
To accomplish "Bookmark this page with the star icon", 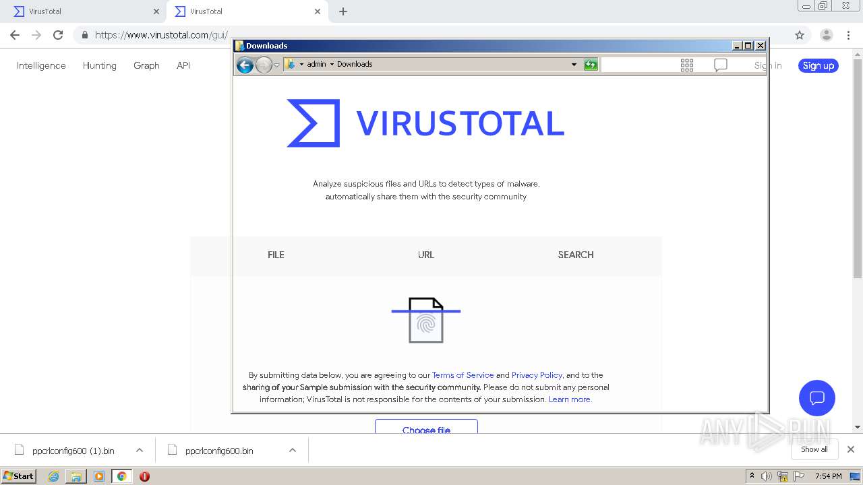I will 800,35.
